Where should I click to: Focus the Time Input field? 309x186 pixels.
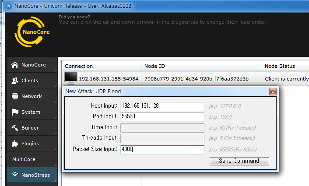162,128
